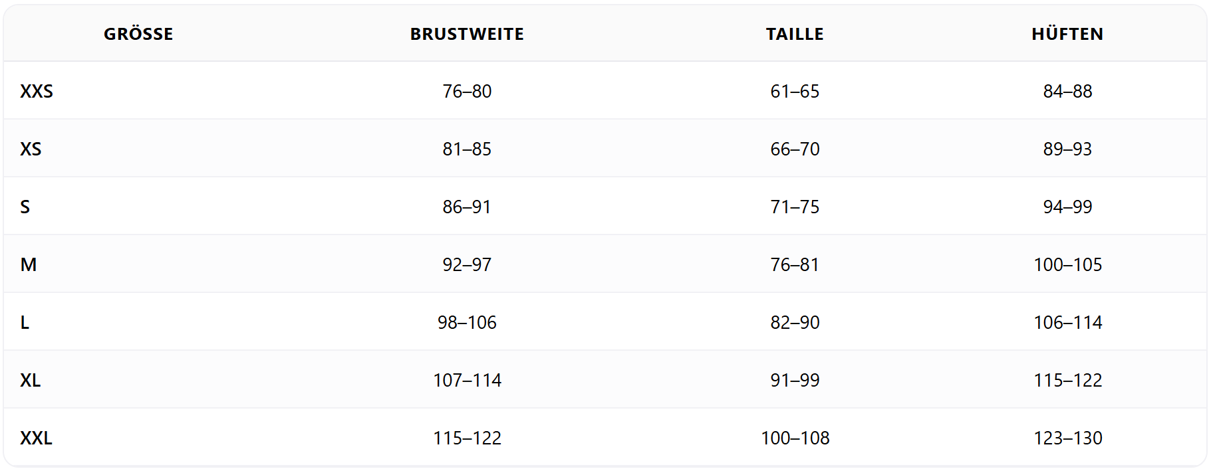Click Brustweite value 76–80
Image resolution: width=1211 pixels, height=469 pixels.
tap(467, 91)
